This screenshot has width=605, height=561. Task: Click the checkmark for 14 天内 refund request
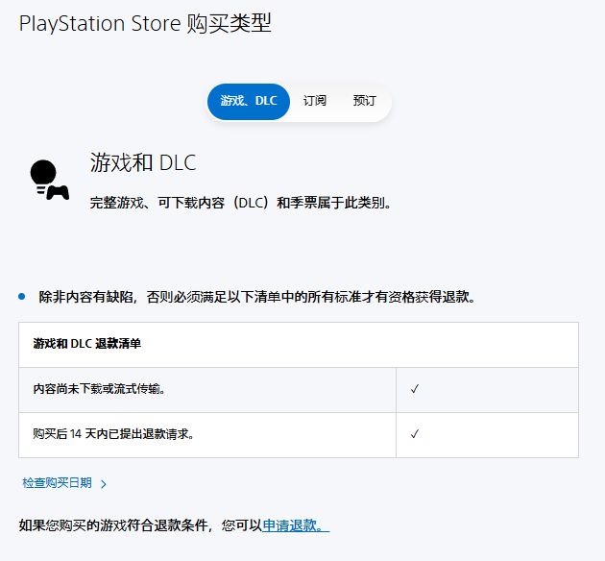point(415,434)
